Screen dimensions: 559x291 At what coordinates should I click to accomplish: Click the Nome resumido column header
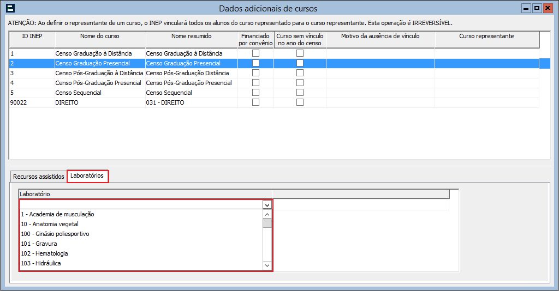192,39
